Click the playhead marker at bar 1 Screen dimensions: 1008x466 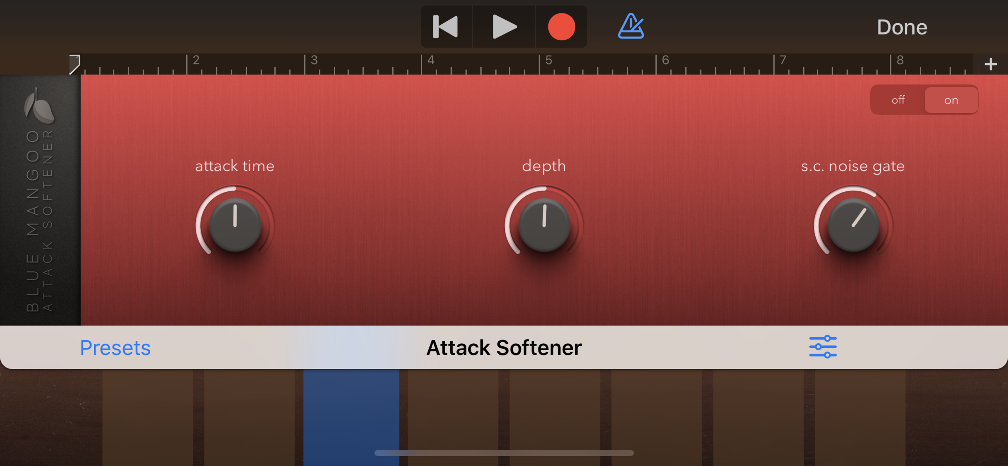pyautogui.click(x=75, y=64)
